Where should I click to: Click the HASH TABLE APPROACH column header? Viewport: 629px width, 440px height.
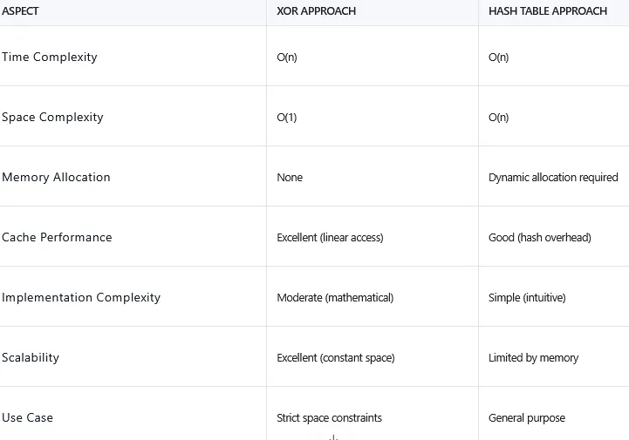pos(548,11)
